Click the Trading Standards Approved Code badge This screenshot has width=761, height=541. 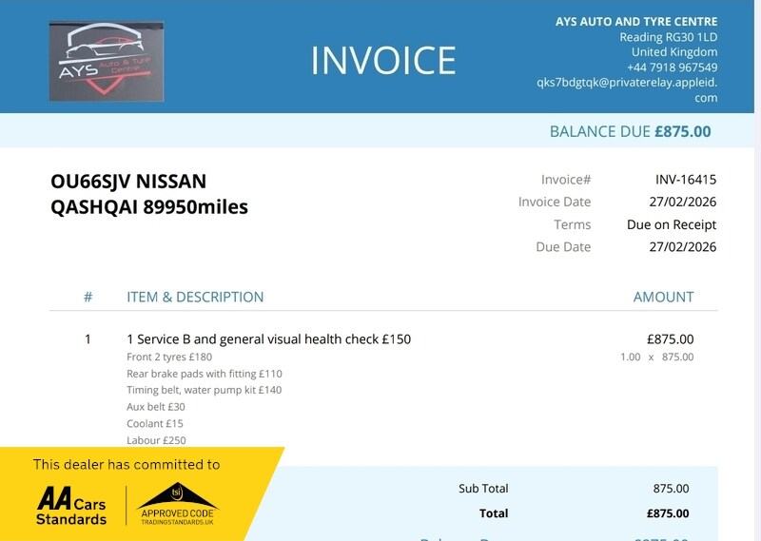pyautogui.click(x=178, y=504)
